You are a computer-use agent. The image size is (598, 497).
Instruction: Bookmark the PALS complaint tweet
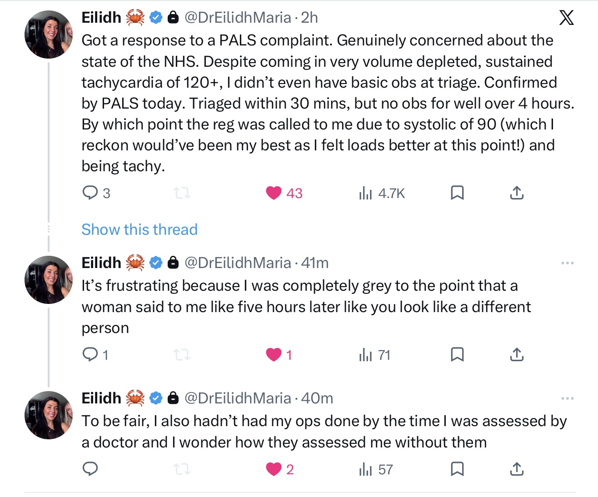click(x=457, y=193)
